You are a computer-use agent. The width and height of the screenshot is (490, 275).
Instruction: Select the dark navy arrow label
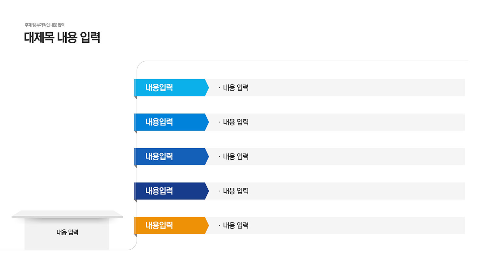[x=171, y=191]
